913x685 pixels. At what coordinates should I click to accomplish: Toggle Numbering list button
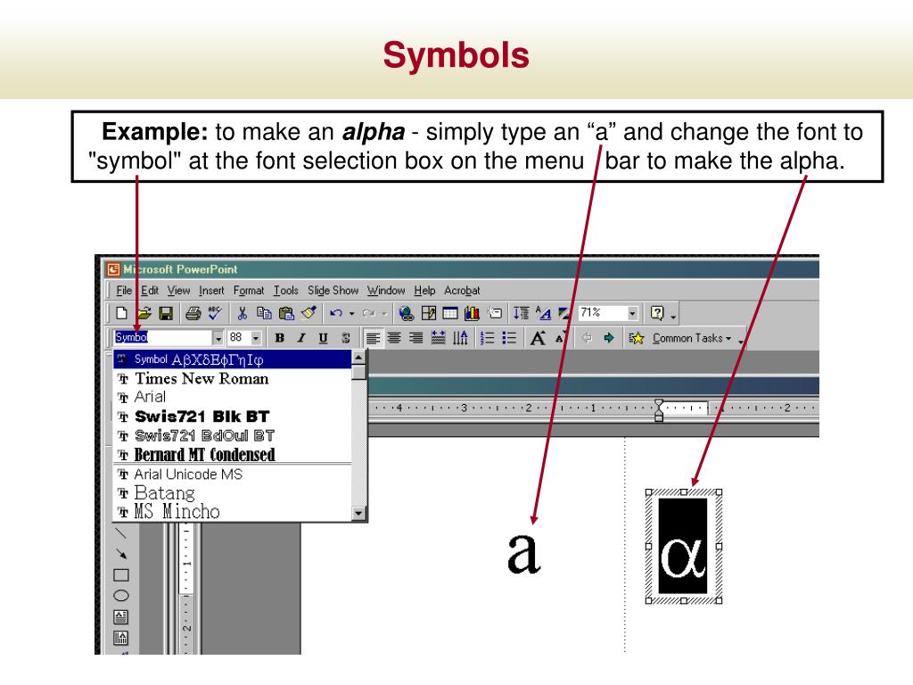(x=488, y=338)
